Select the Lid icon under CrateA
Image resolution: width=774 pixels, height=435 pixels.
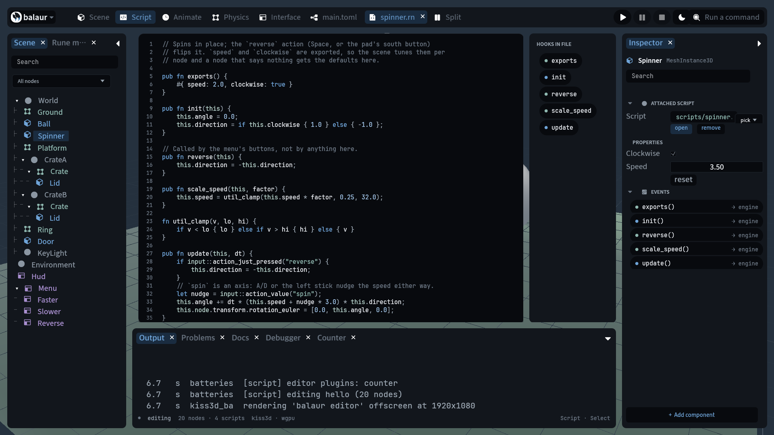click(x=40, y=182)
